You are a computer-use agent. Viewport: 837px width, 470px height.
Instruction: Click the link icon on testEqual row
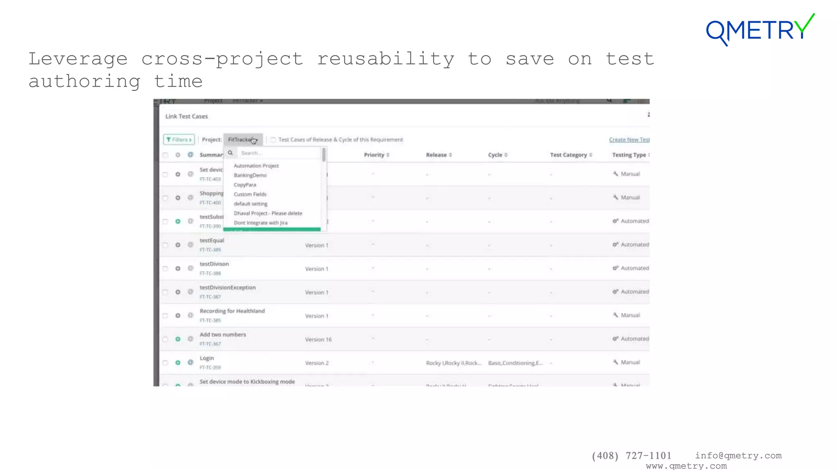click(190, 245)
